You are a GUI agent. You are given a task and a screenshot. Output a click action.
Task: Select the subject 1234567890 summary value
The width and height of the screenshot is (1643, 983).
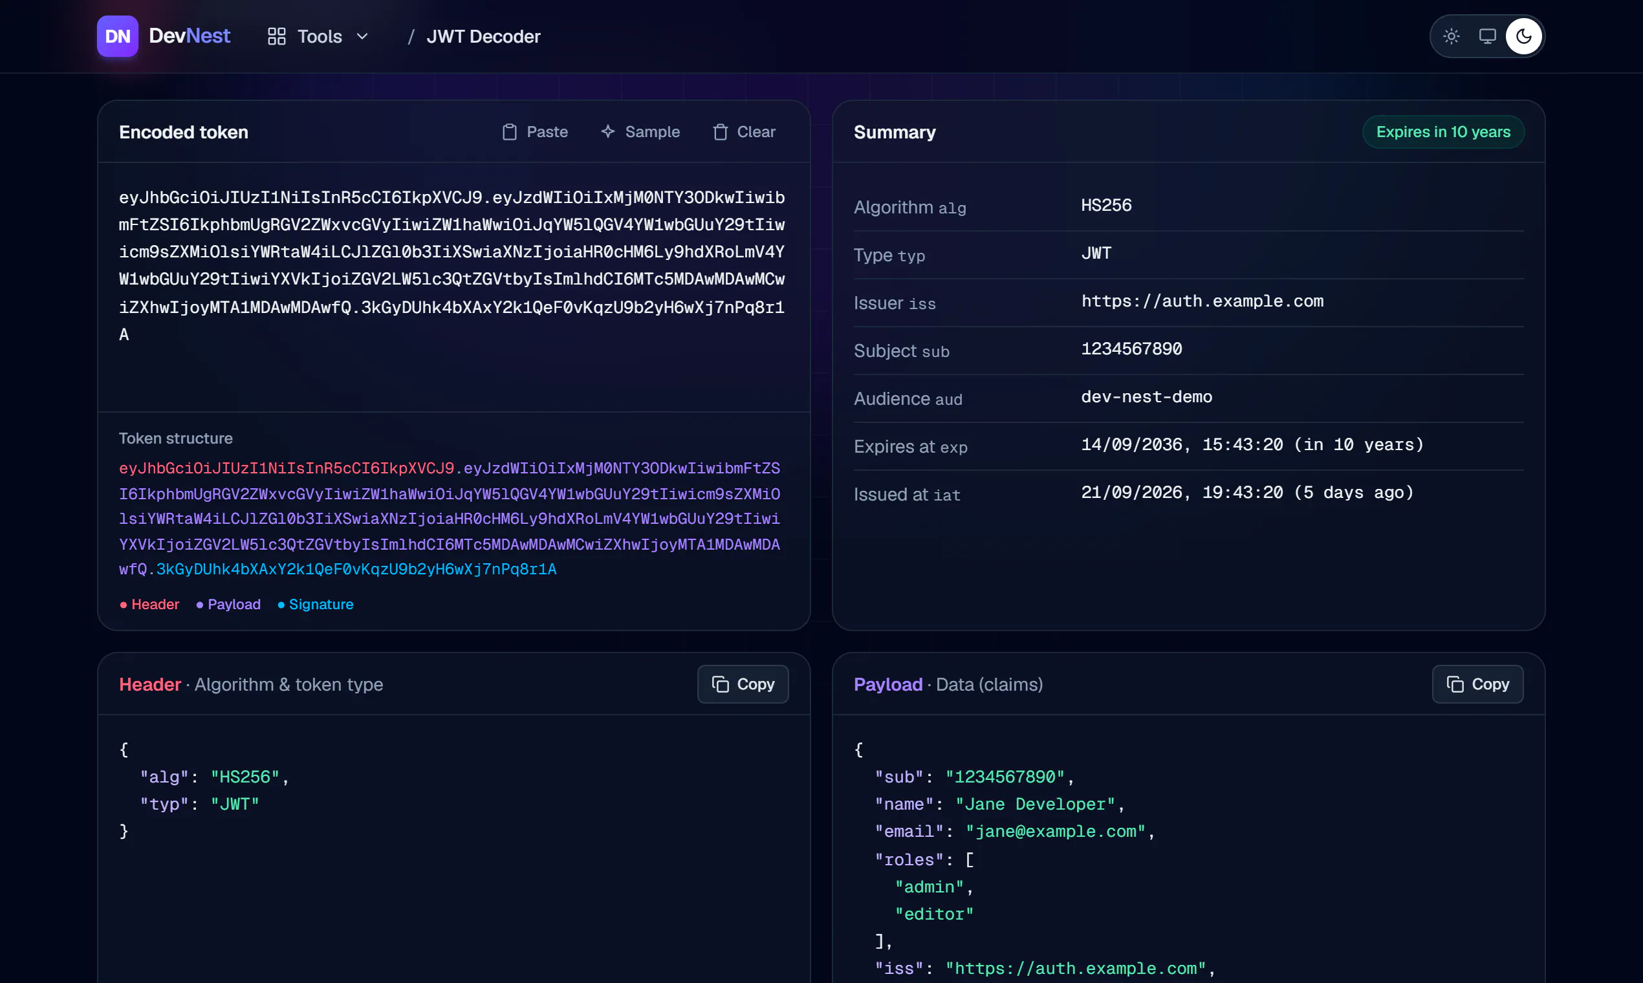pyautogui.click(x=1131, y=349)
